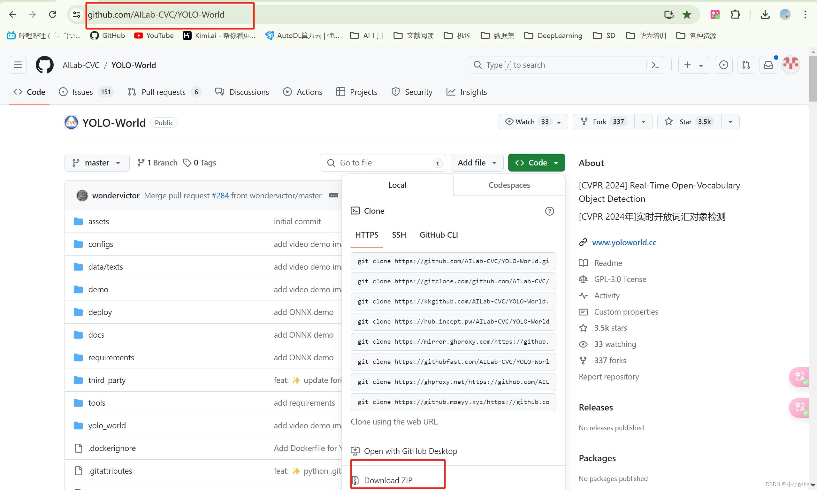Image resolution: width=817 pixels, height=490 pixels.
Task: Expand the Star lists dropdown arrow
Action: coord(730,122)
